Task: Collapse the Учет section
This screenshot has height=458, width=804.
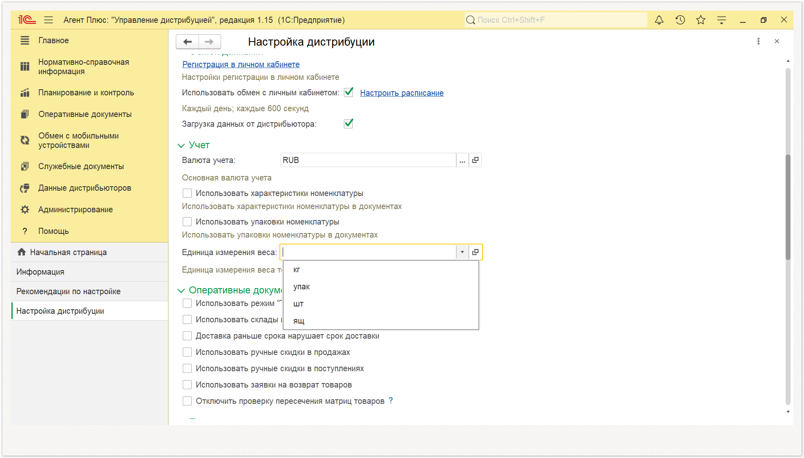Action: pos(181,145)
